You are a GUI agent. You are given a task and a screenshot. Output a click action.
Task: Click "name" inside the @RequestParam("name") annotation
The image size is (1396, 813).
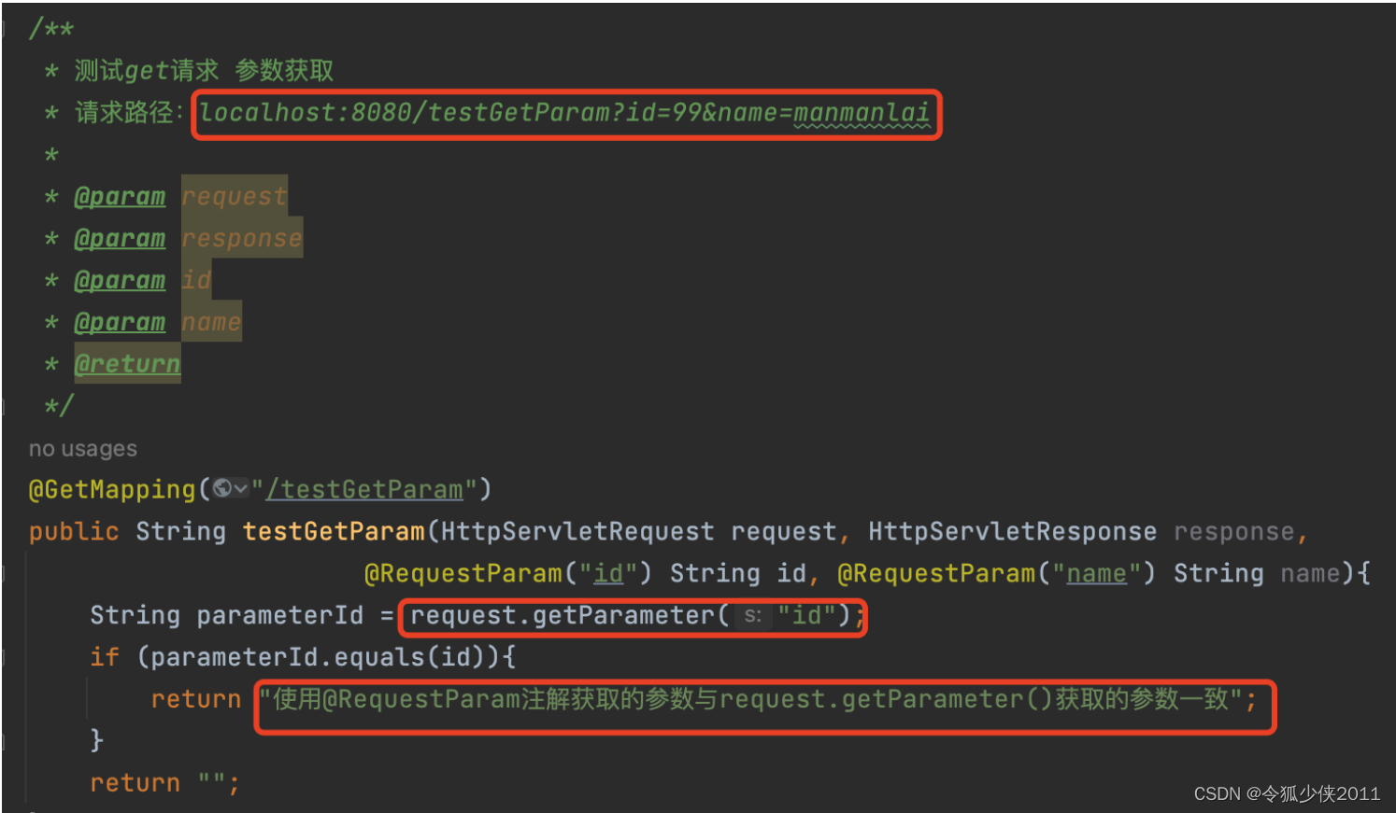pyautogui.click(x=1096, y=573)
